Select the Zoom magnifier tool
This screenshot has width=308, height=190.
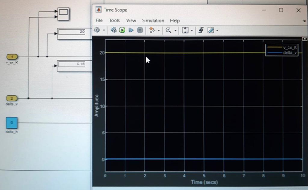coord(168,30)
